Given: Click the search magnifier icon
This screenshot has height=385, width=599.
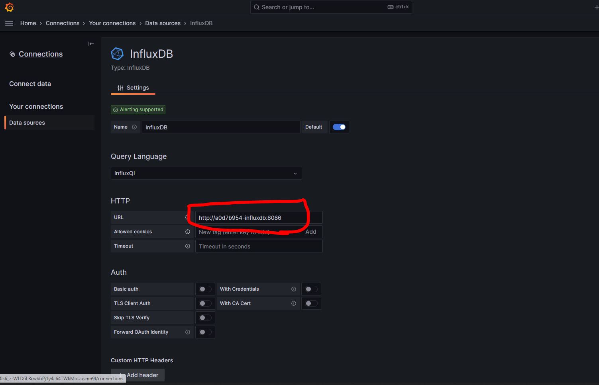Looking at the screenshot, I should pyautogui.click(x=257, y=7).
